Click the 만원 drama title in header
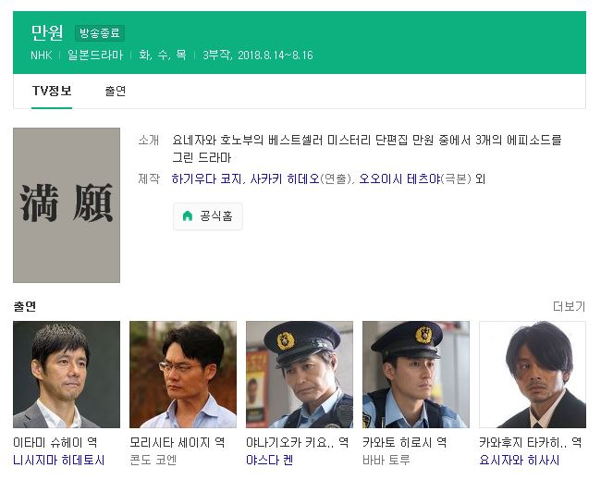Viewport: 613px width, 480px height. click(x=47, y=32)
